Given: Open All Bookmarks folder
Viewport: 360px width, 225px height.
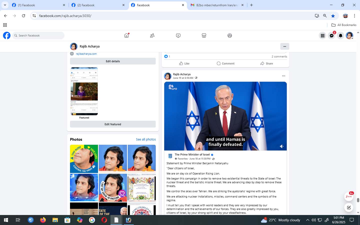Looking at the screenshot, I should click(x=344, y=25).
